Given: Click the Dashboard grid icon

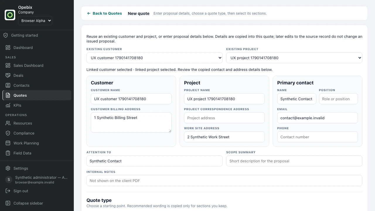Looking at the screenshot, I should [8, 47].
